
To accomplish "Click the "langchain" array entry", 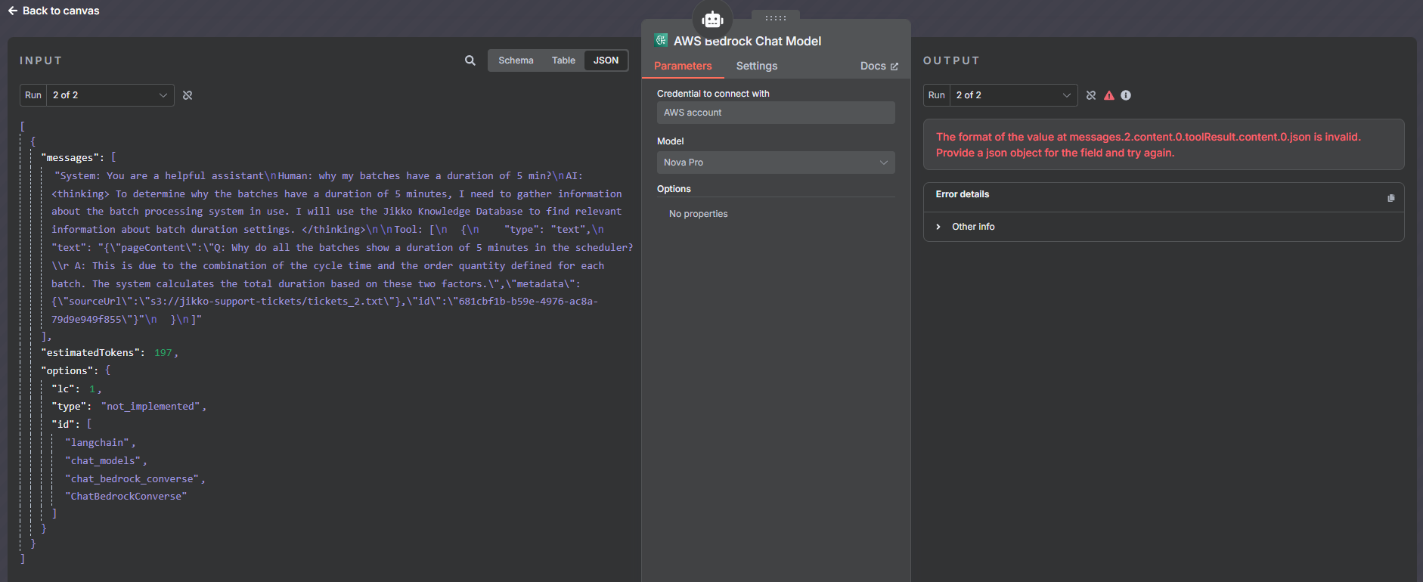I will [x=98, y=443].
